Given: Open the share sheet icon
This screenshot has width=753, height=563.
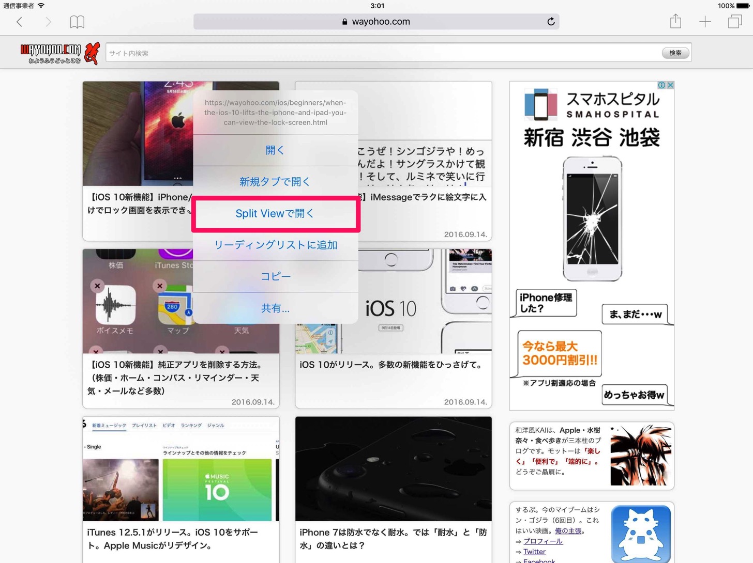Looking at the screenshot, I should point(675,21).
